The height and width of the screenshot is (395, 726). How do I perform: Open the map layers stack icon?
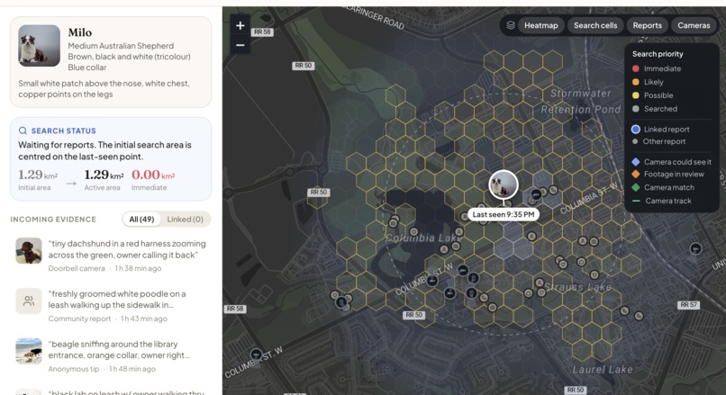(510, 25)
